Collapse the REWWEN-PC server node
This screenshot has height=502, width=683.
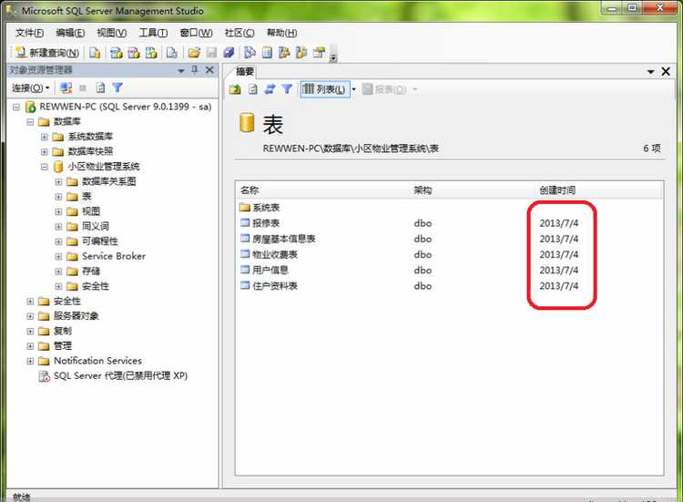[x=16, y=108]
